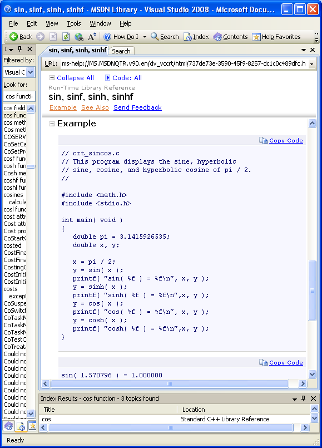Toggle auto-hide pin on the Index pane
The image size is (322, 448).
tap(19, 49)
